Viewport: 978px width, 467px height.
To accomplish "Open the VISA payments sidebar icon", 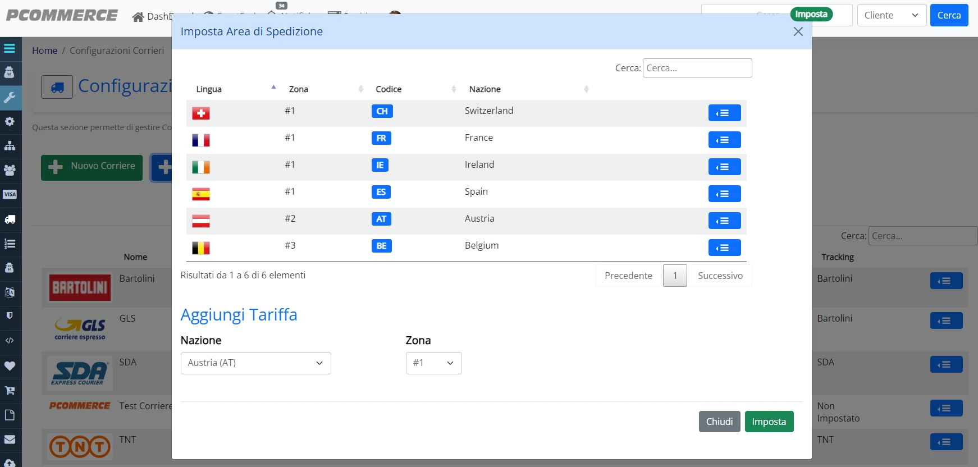I will pyautogui.click(x=10, y=194).
